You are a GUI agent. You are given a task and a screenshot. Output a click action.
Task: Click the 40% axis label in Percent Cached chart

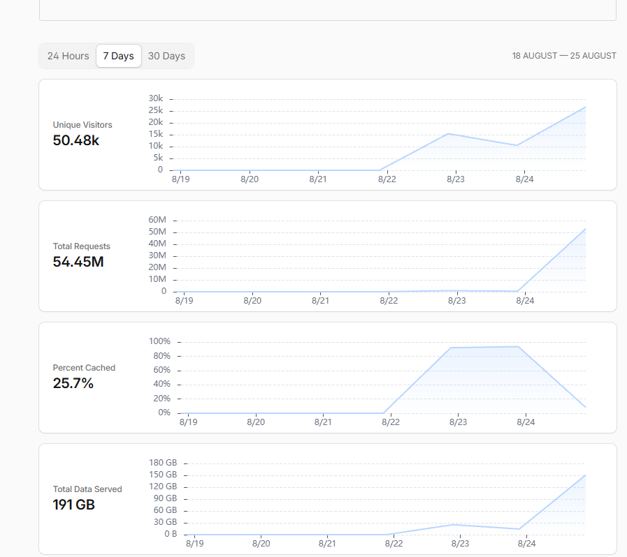(x=161, y=384)
